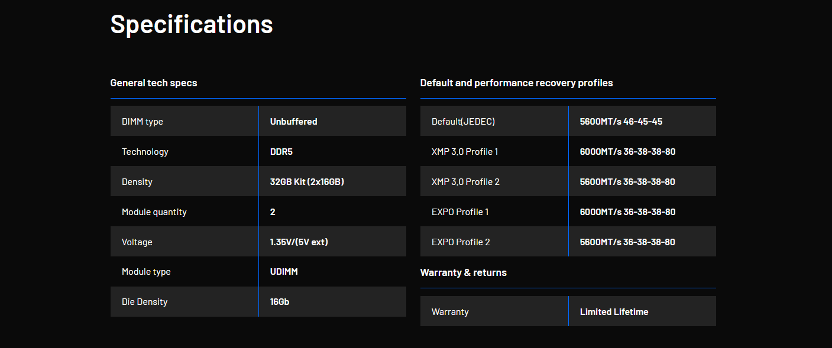Select the Limited Lifetime warranty value
This screenshot has height=348, width=832.
[x=614, y=312]
